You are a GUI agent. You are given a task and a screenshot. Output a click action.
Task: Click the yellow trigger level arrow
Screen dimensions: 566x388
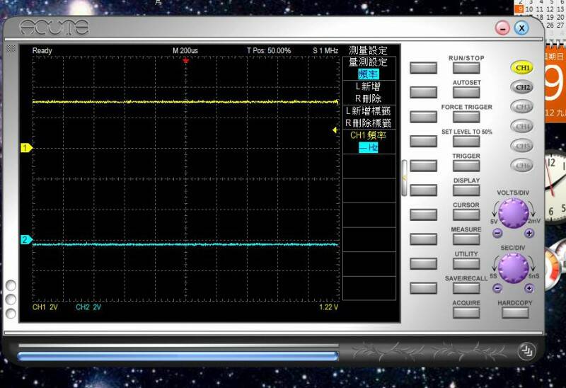[335, 130]
